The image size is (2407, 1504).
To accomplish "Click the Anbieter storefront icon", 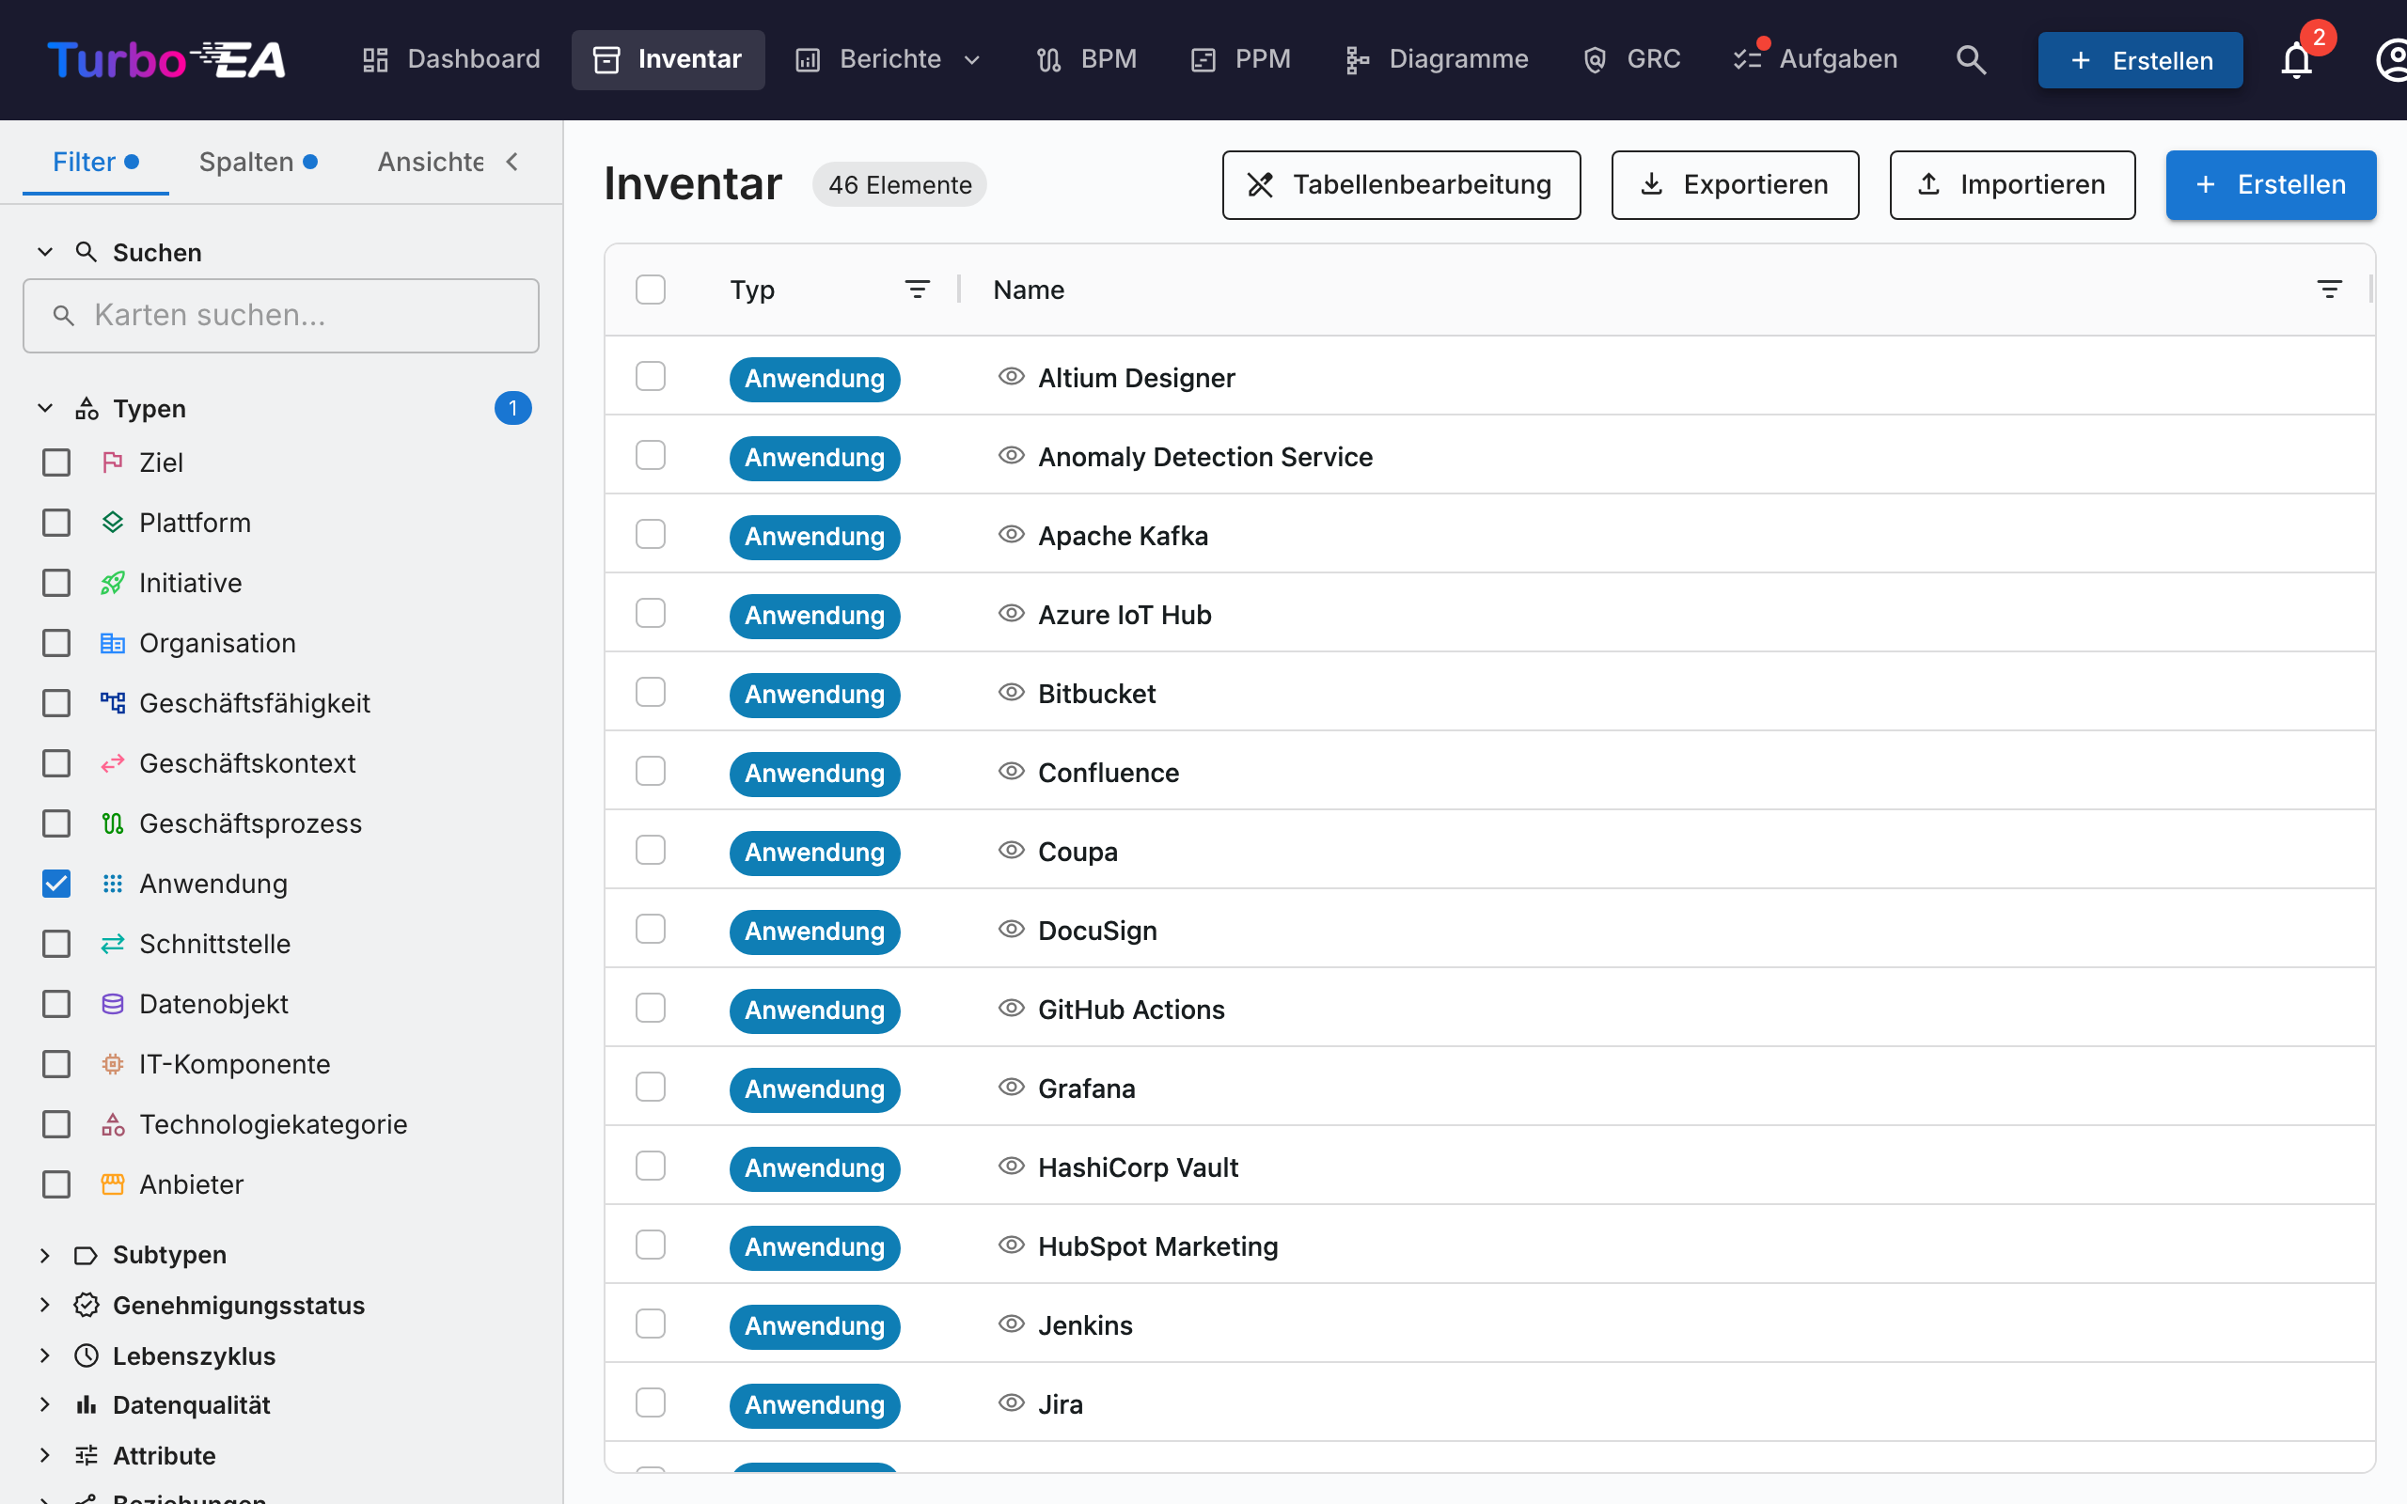I will pos(113,1184).
